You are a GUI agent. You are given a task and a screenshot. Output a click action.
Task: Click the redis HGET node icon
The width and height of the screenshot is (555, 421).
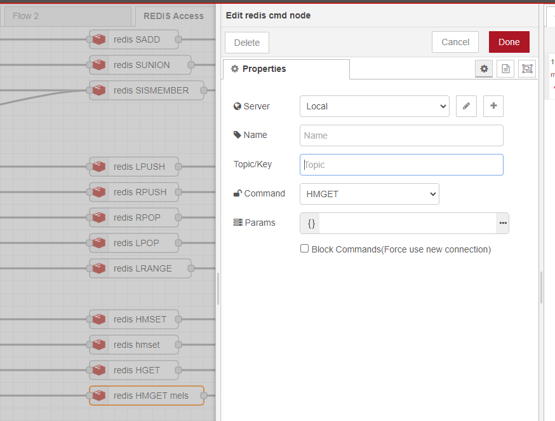[99, 370]
